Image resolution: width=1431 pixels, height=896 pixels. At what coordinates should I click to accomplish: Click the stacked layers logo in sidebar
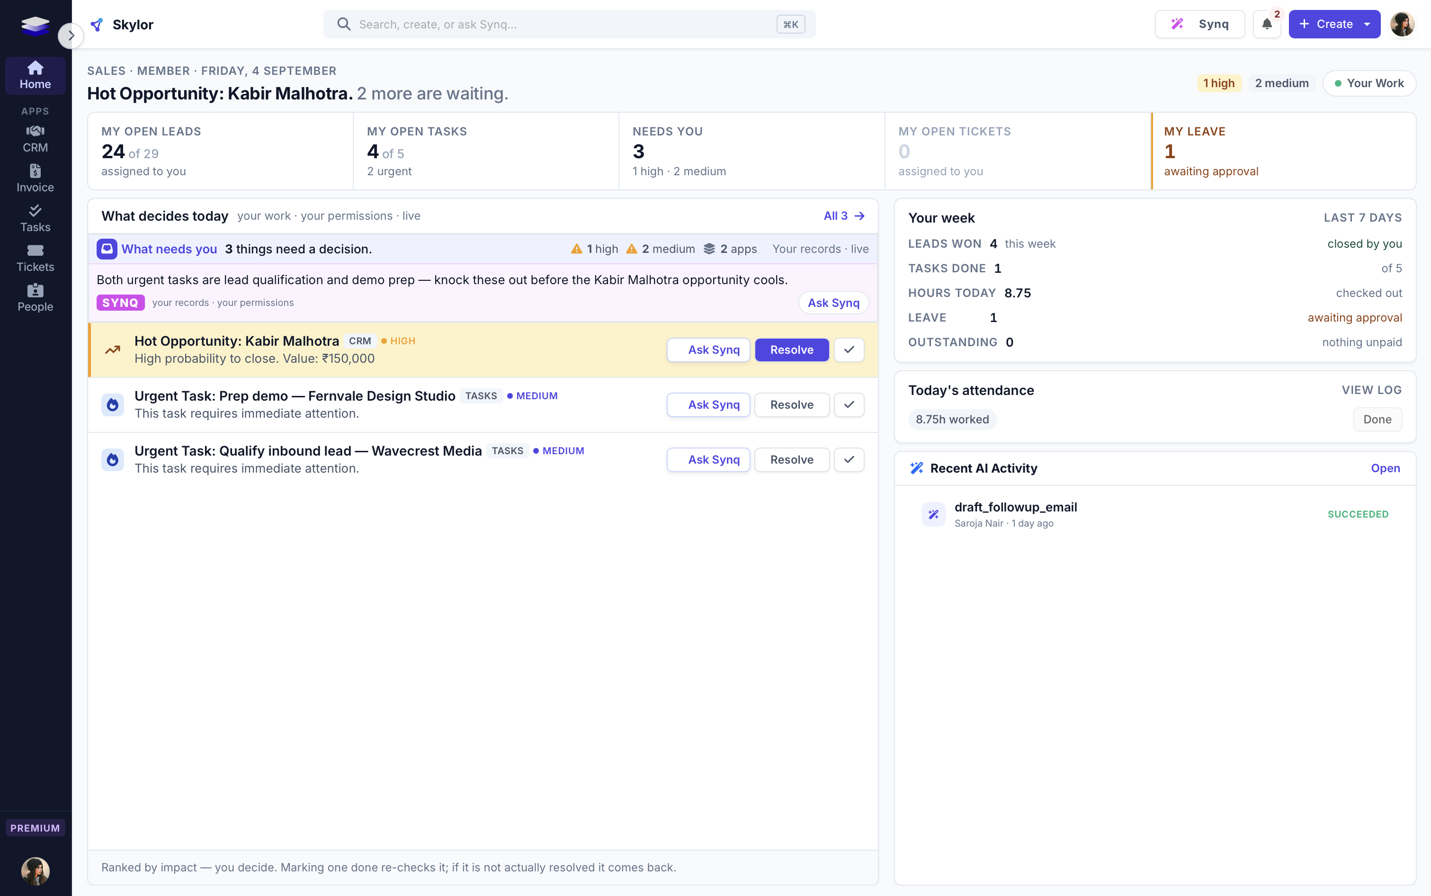35,26
